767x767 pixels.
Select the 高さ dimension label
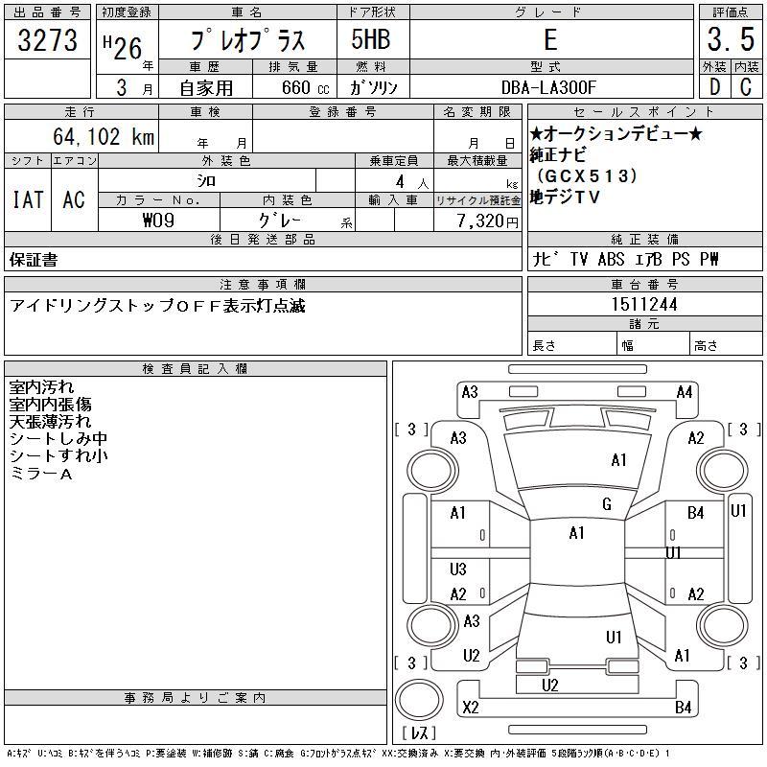point(706,346)
